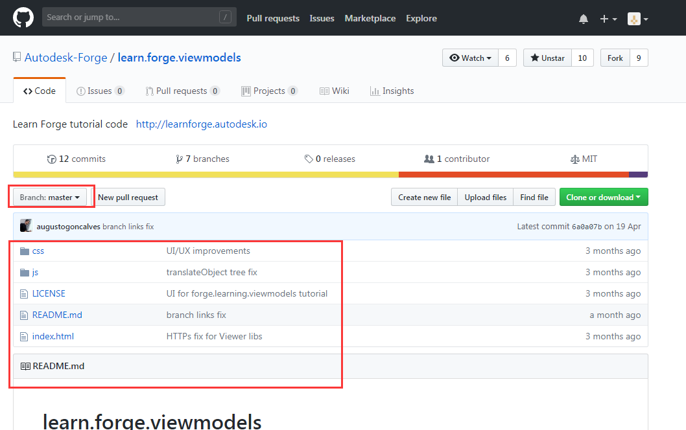Click the index.html file icon
The image size is (686, 430).
(x=24, y=337)
